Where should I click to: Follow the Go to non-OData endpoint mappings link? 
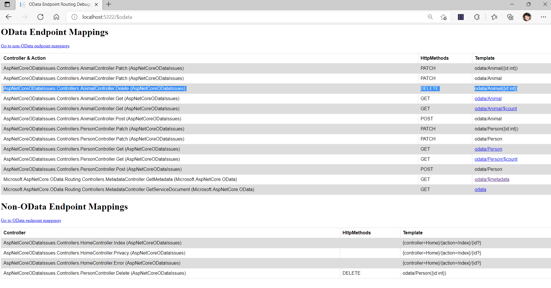point(35,46)
